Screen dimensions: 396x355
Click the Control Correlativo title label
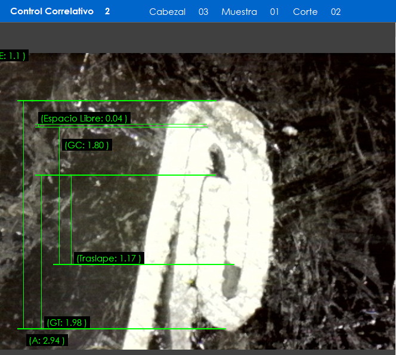pyautogui.click(x=52, y=11)
